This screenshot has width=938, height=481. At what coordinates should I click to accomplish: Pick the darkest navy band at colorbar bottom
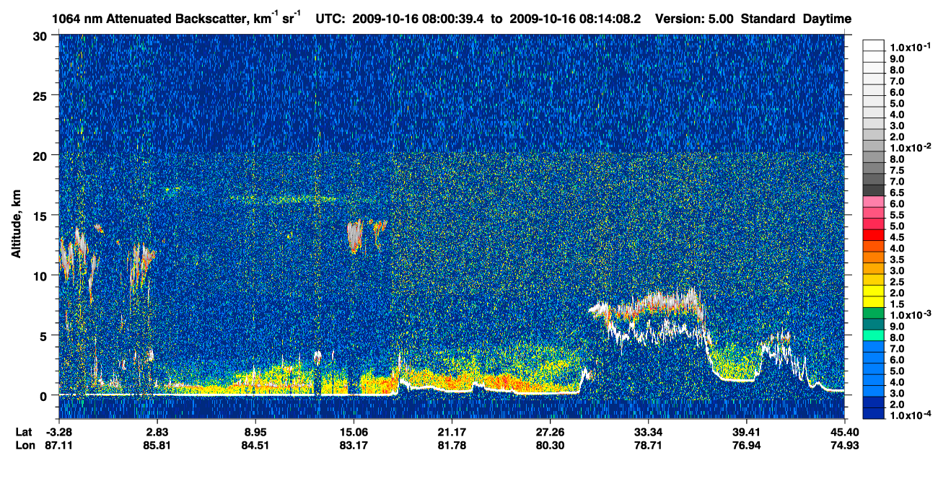pyautogui.click(x=874, y=413)
